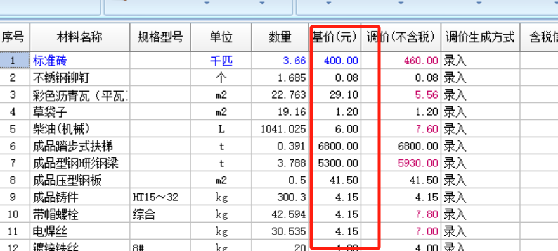Edit adjusted price 7.80 cell
Viewport: 558px width, 251px height.
pyautogui.click(x=401, y=214)
